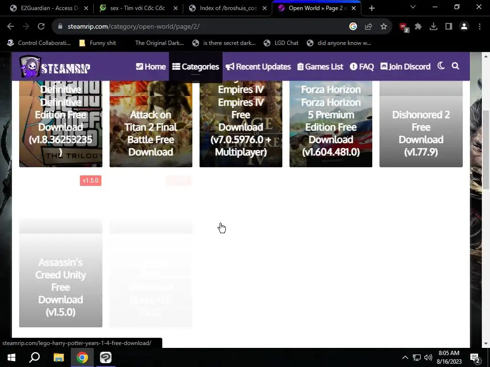Reload the current page
Screen dimensions: 490x367
click(x=41, y=27)
